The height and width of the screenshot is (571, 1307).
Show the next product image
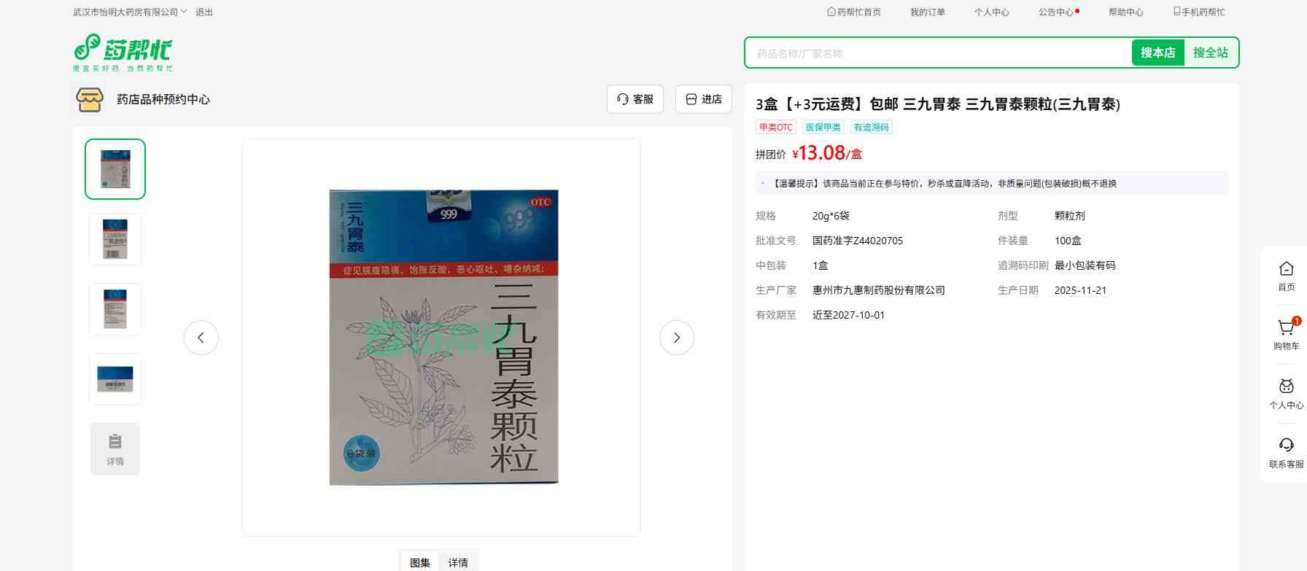tap(676, 338)
